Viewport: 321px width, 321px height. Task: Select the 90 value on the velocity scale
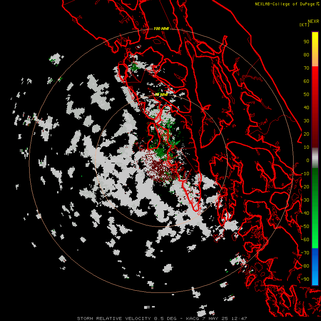tap(306, 42)
